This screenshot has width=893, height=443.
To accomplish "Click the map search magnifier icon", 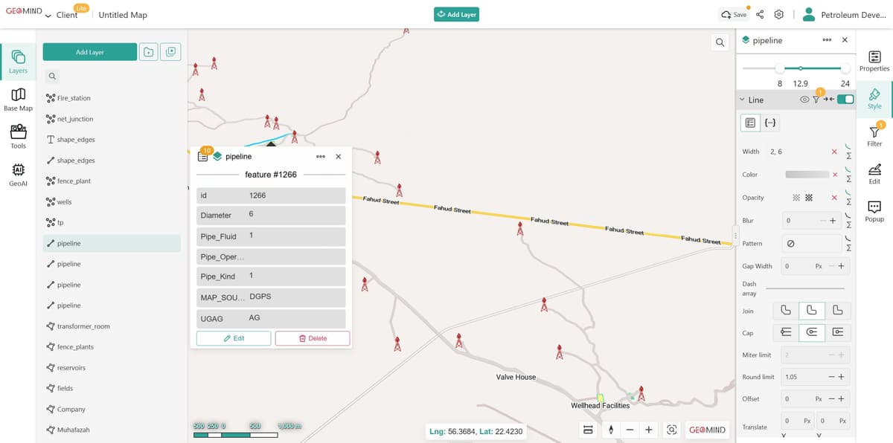I will (720, 43).
